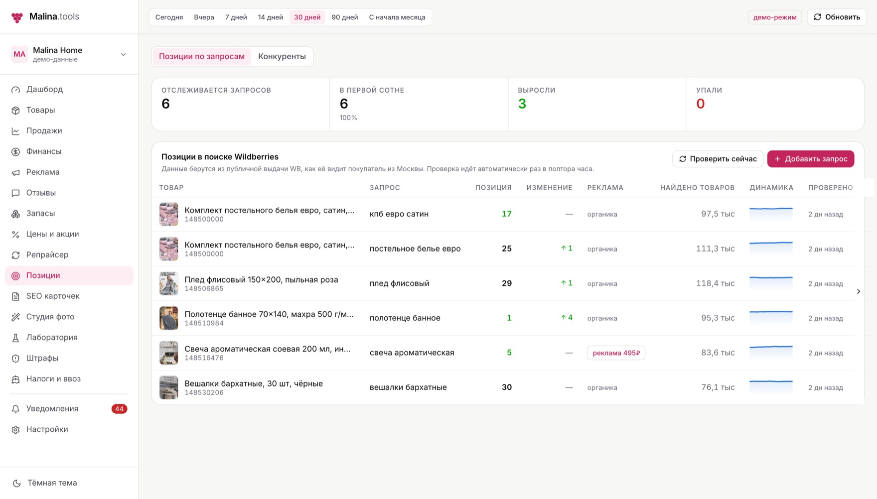Open the кпб евро сатин dynamics sparkline

(x=771, y=214)
